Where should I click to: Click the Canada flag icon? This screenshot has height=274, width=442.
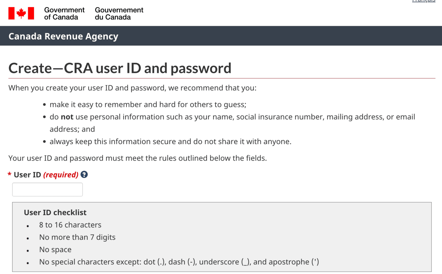(21, 13)
